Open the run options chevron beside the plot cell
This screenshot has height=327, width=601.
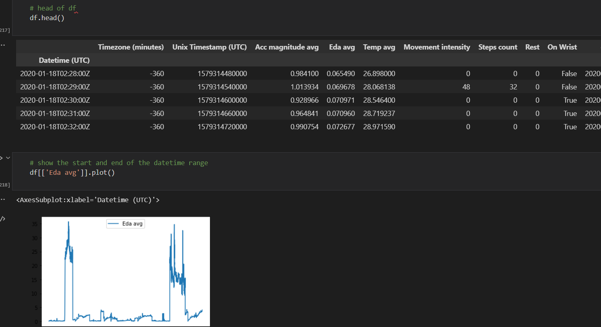tap(8, 158)
